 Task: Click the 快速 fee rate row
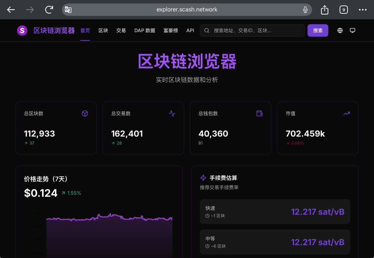[275, 212]
